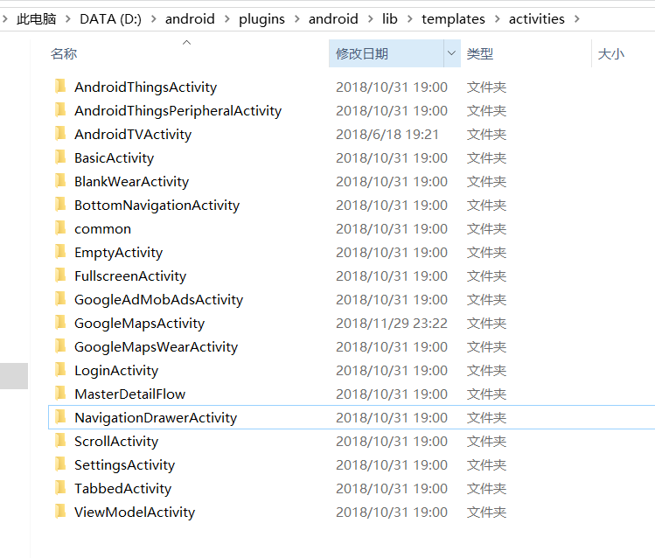Expand the chevron after templates in breadcrumb
The image size is (655, 558).
[497, 19]
